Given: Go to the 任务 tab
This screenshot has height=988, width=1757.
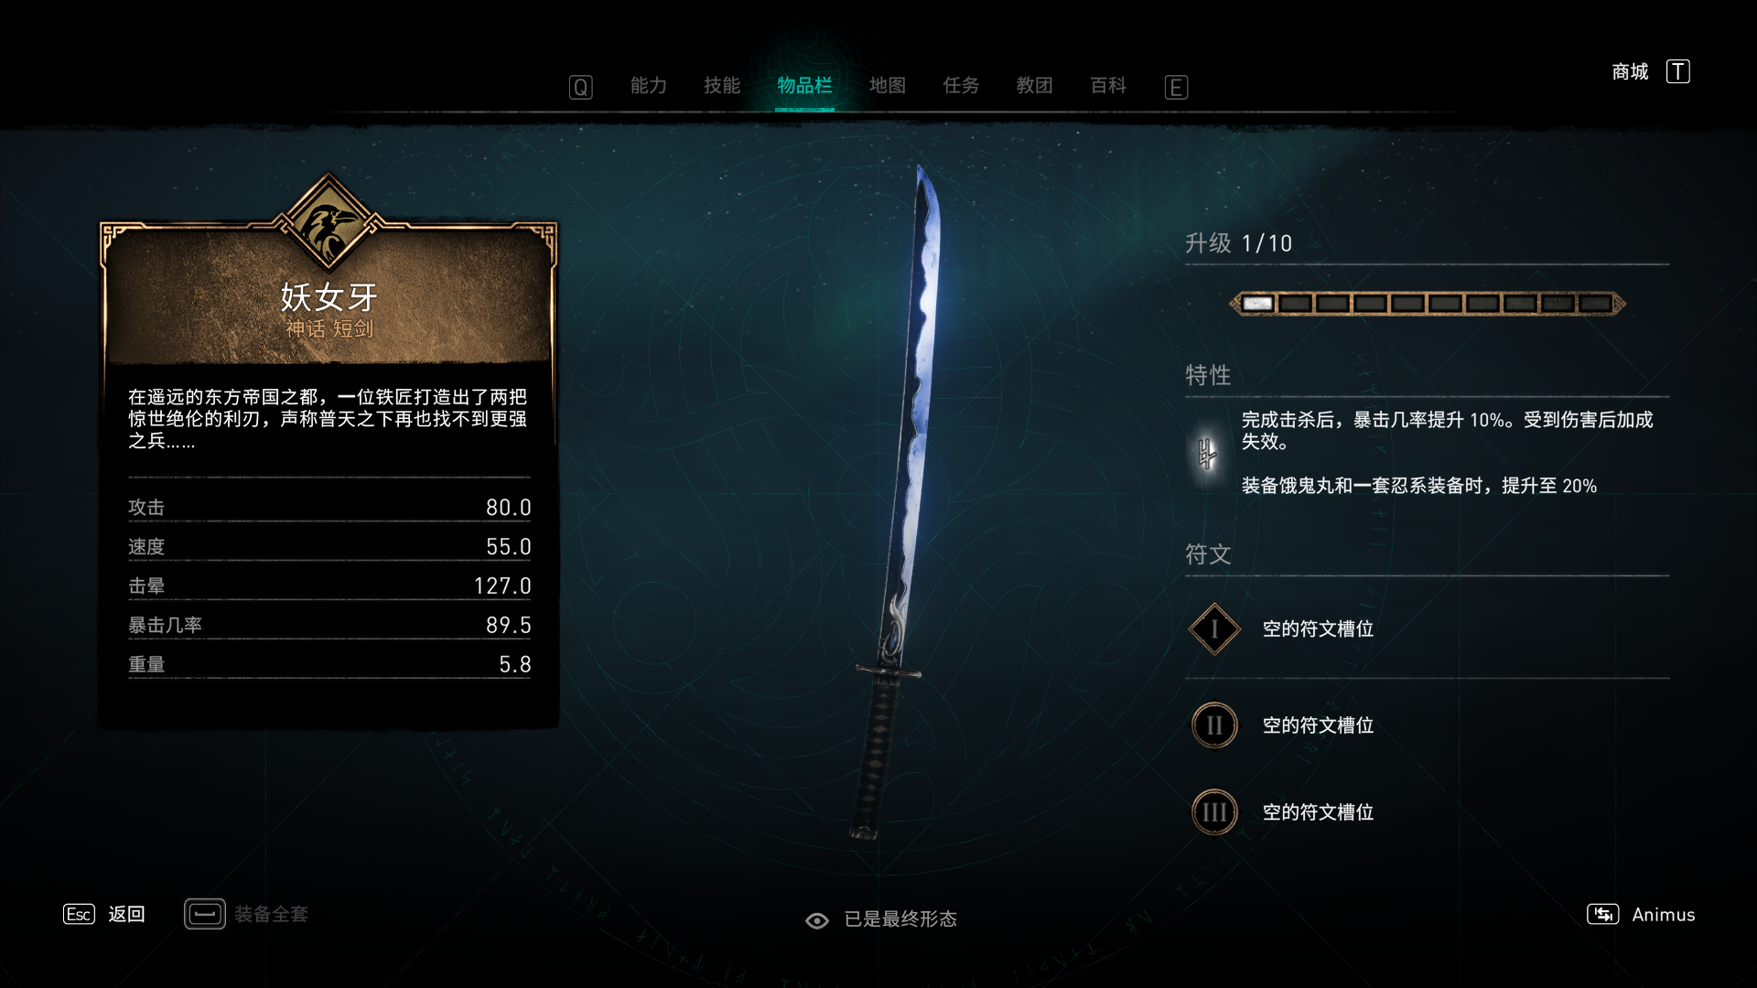Looking at the screenshot, I should coord(961,85).
